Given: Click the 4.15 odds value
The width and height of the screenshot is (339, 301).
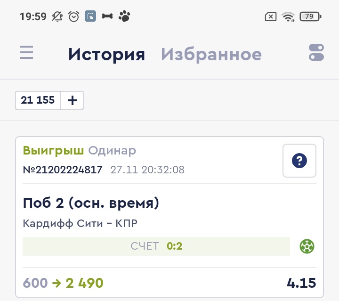Looking at the screenshot, I should (301, 283).
